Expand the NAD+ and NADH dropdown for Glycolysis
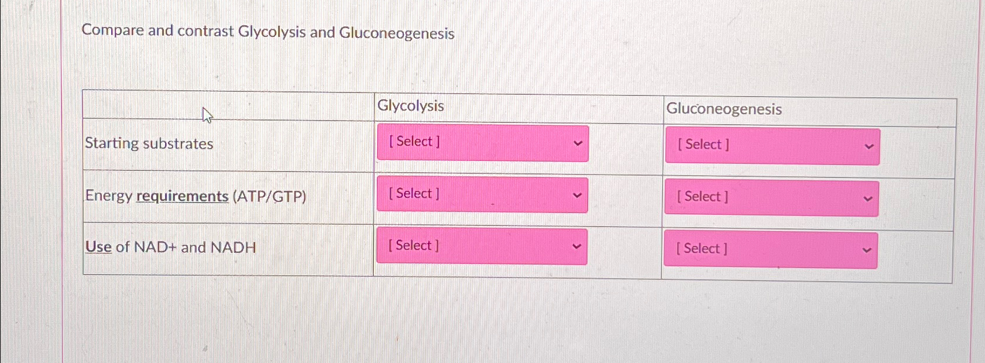Viewport: 985px width, 363px height. coord(481,246)
